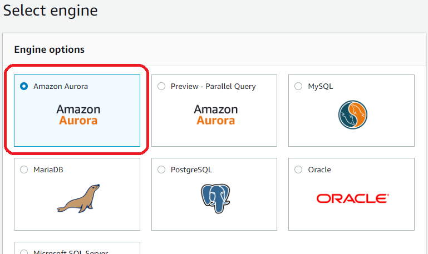The width and height of the screenshot is (428, 254).
Task: Select the Oracle radio button
Action: click(x=298, y=170)
